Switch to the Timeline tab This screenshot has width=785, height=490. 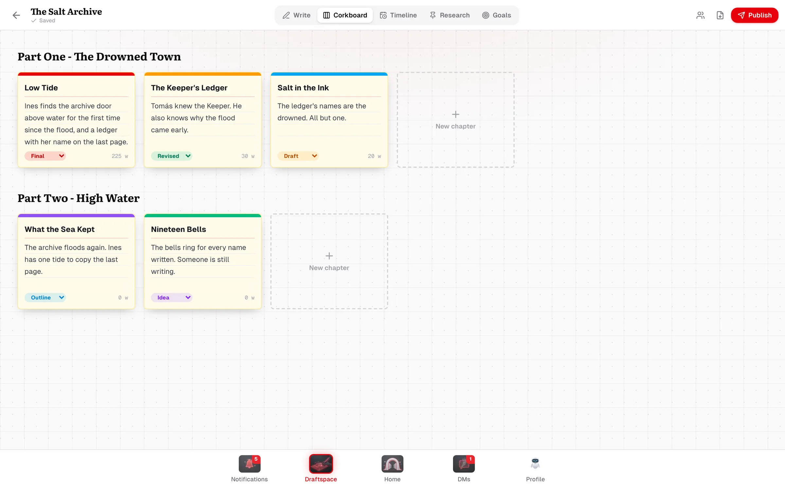click(398, 15)
